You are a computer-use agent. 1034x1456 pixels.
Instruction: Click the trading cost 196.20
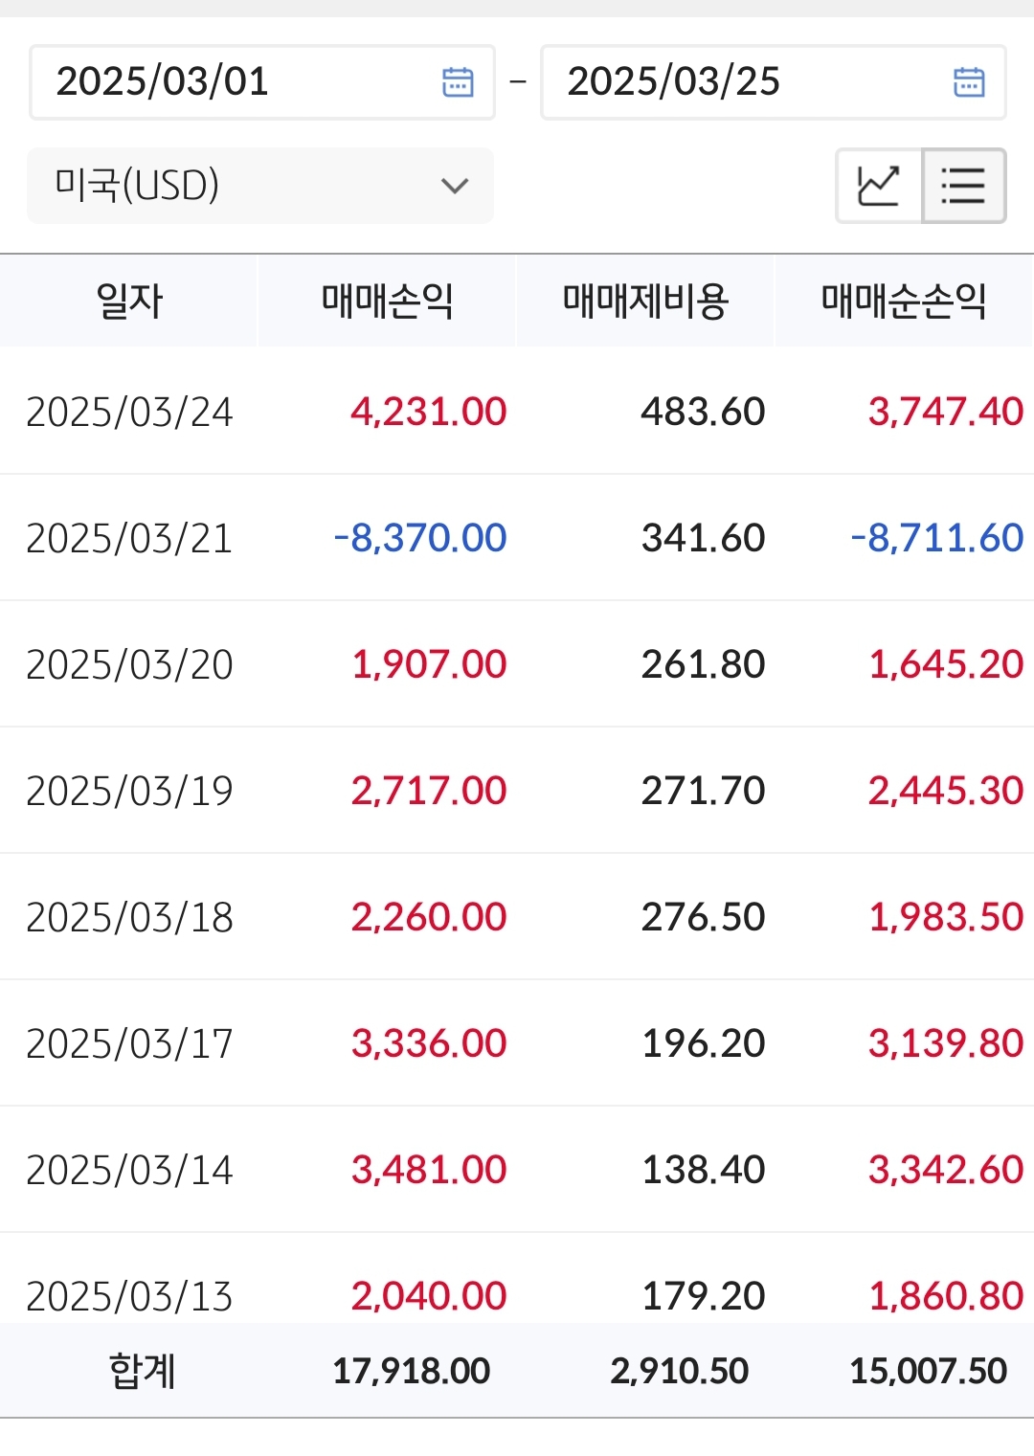[704, 1043]
